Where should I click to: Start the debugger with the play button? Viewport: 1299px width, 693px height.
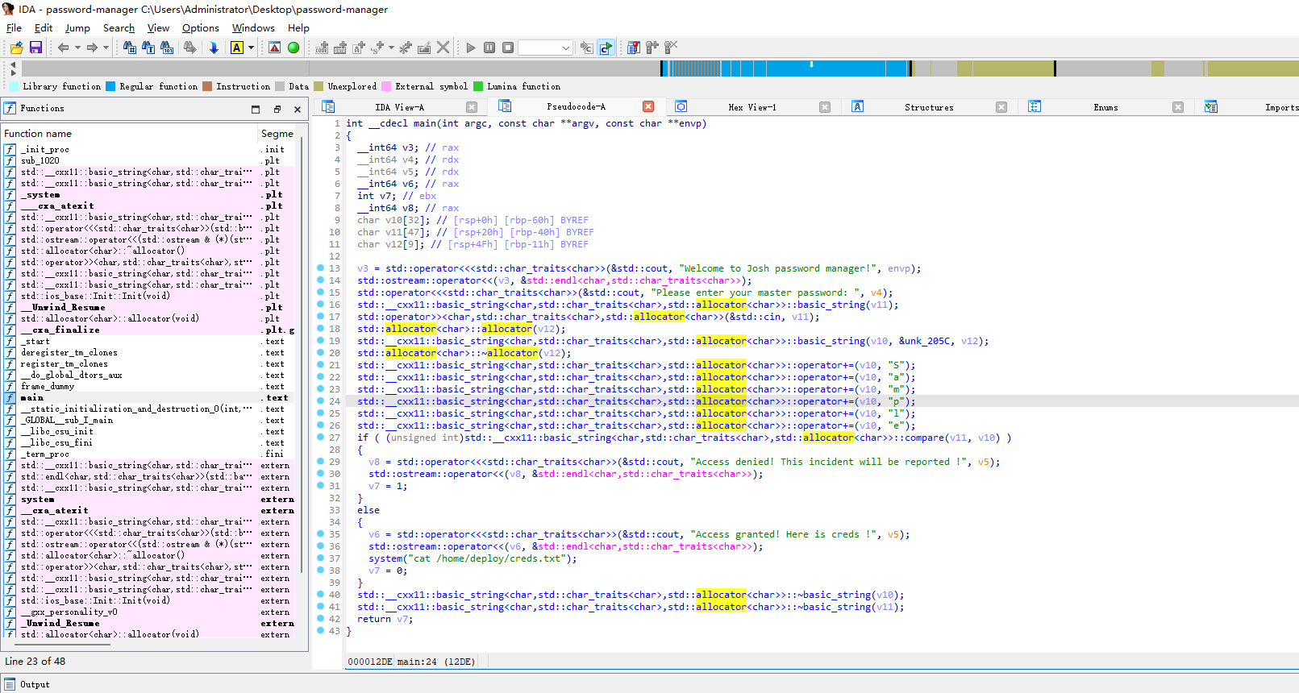pyautogui.click(x=471, y=48)
